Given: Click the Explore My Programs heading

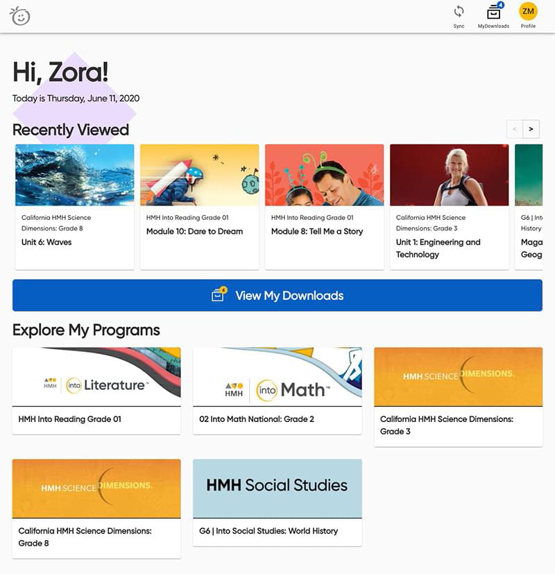Looking at the screenshot, I should (x=86, y=330).
